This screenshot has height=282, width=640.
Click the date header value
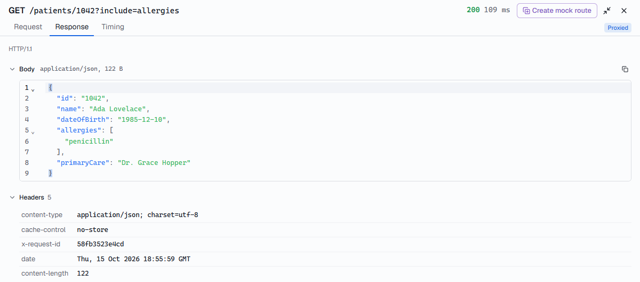pos(134,259)
